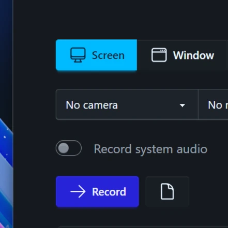Click the file document icon button

click(168, 191)
